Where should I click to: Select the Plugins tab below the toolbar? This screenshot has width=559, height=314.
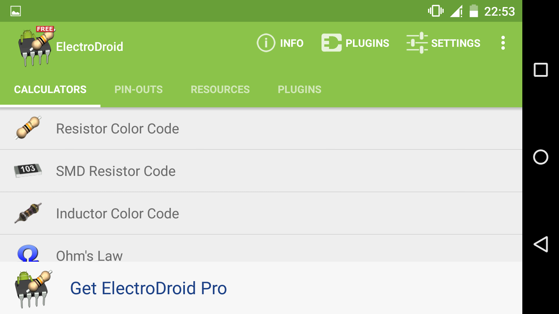pyautogui.click(x=299, y=90)
